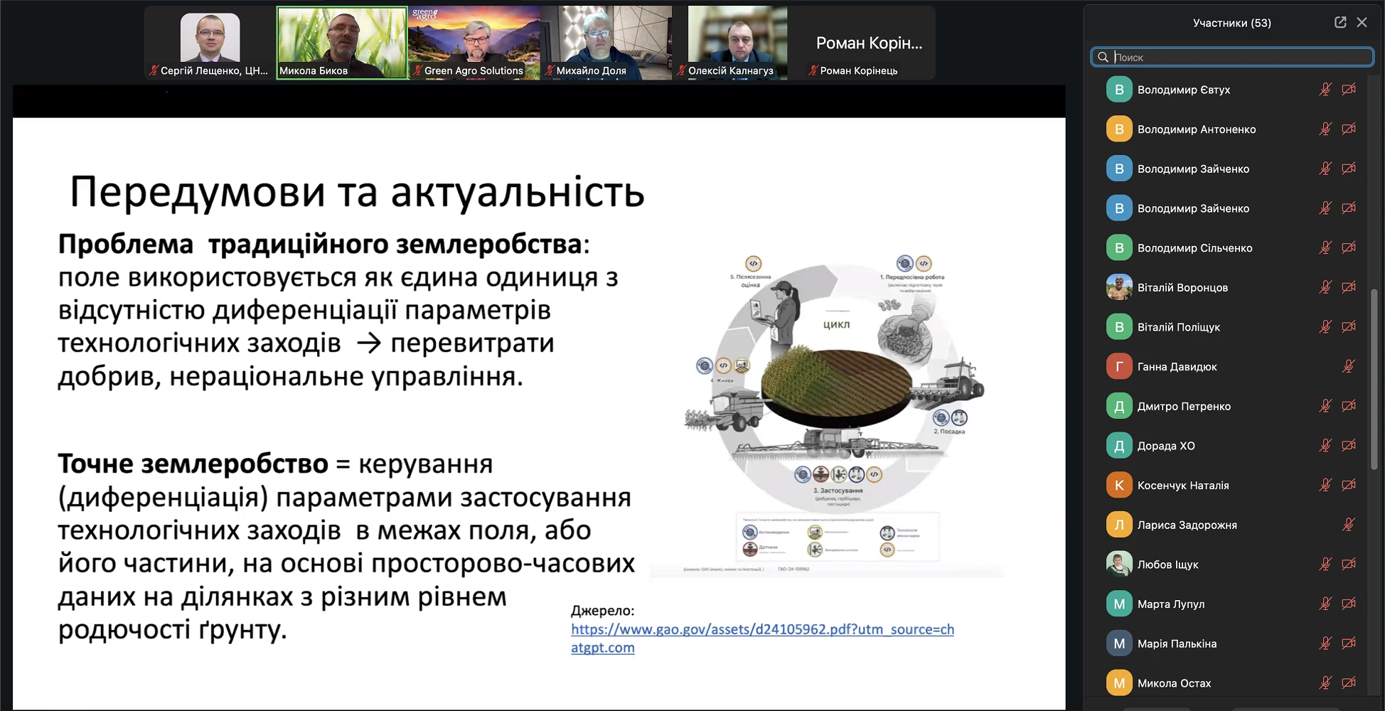Click the search magnifier icon
The width and height of the screenshot is (1385, 711).
[1103, 57]
